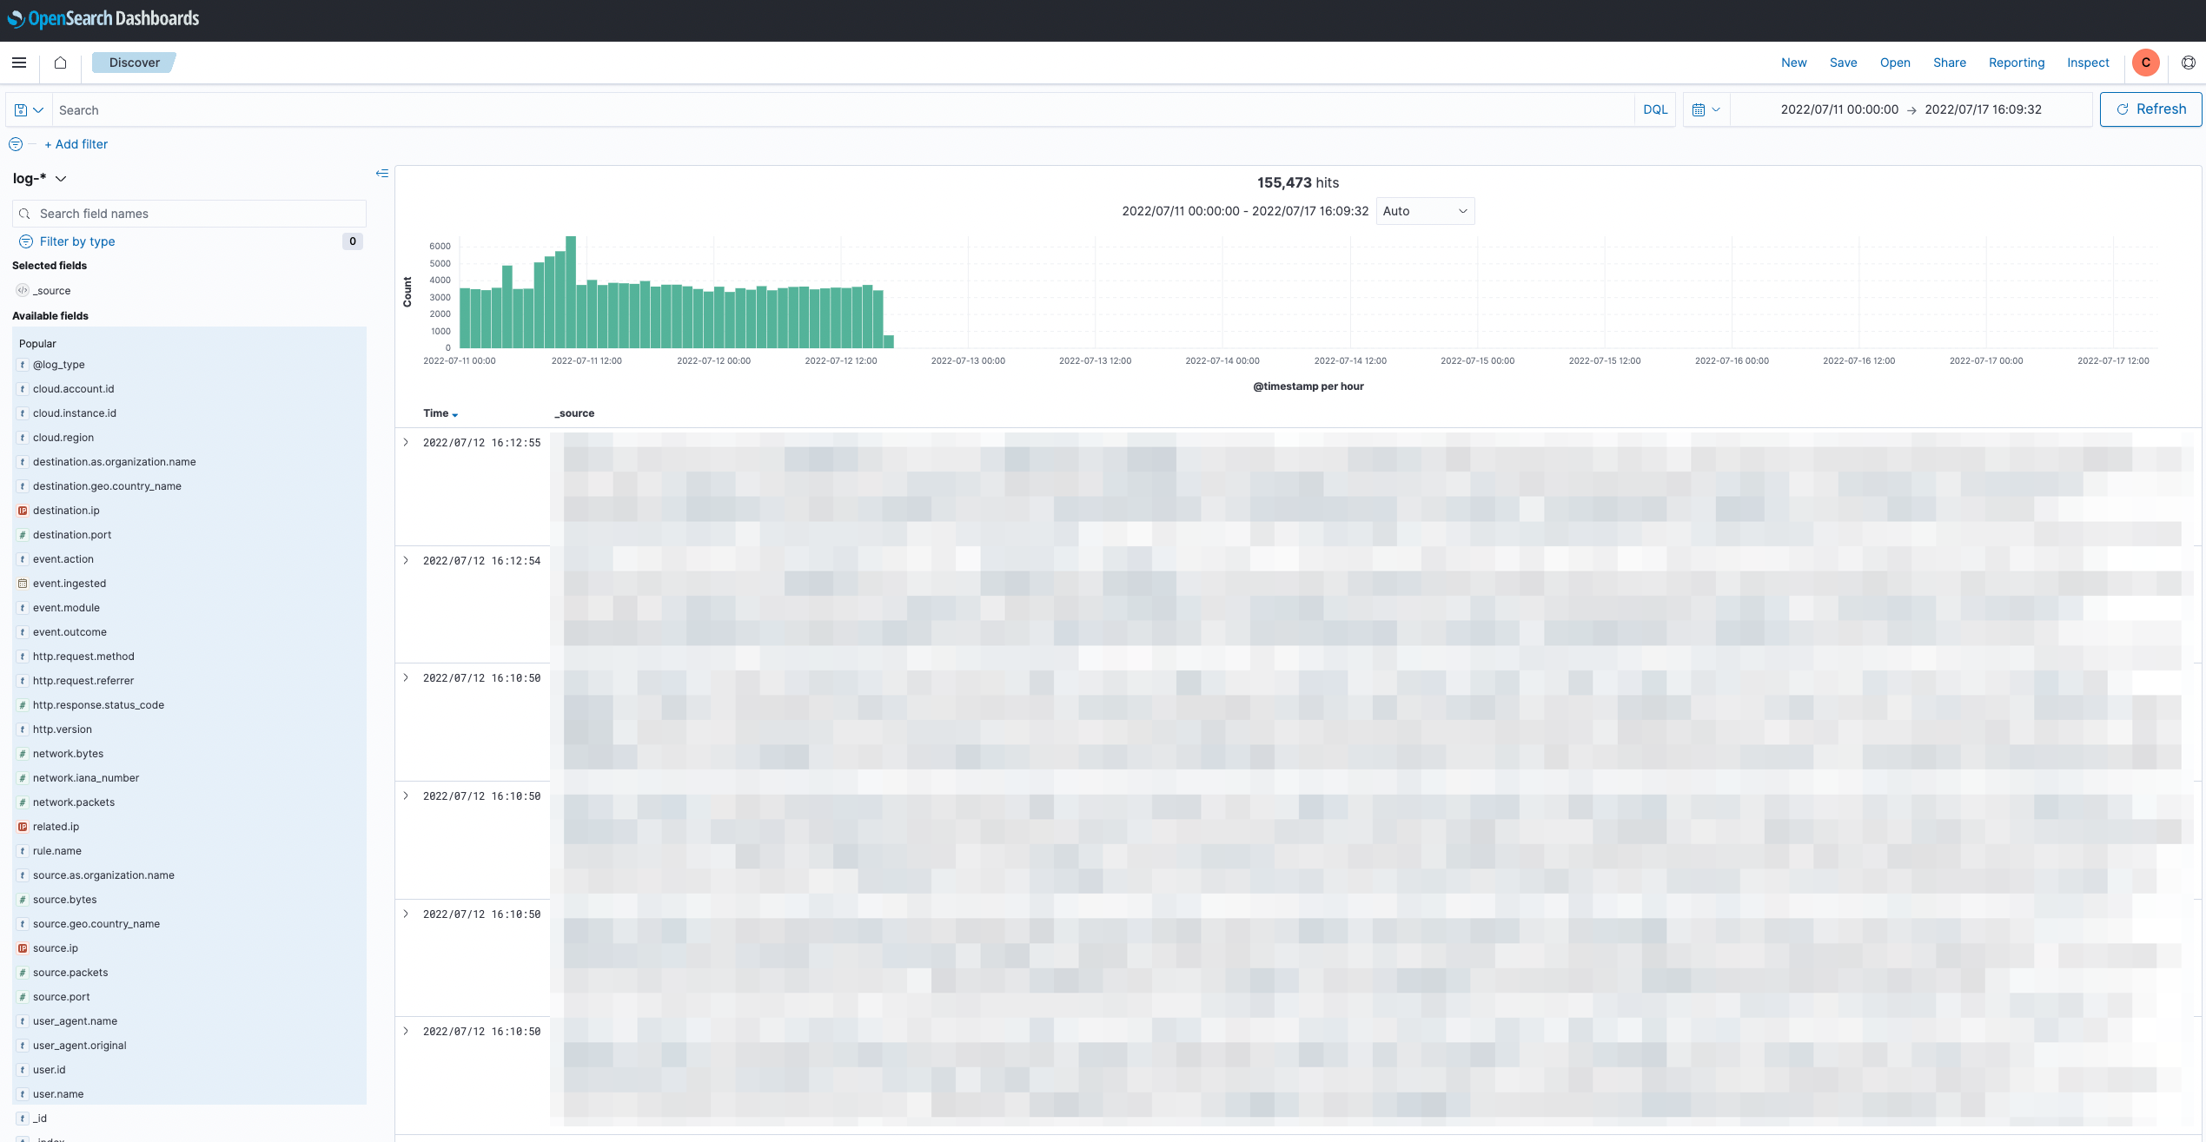Click Inspect in top menu
This screenshot has width=2206, height=1142.
[x=2088, y=63]
